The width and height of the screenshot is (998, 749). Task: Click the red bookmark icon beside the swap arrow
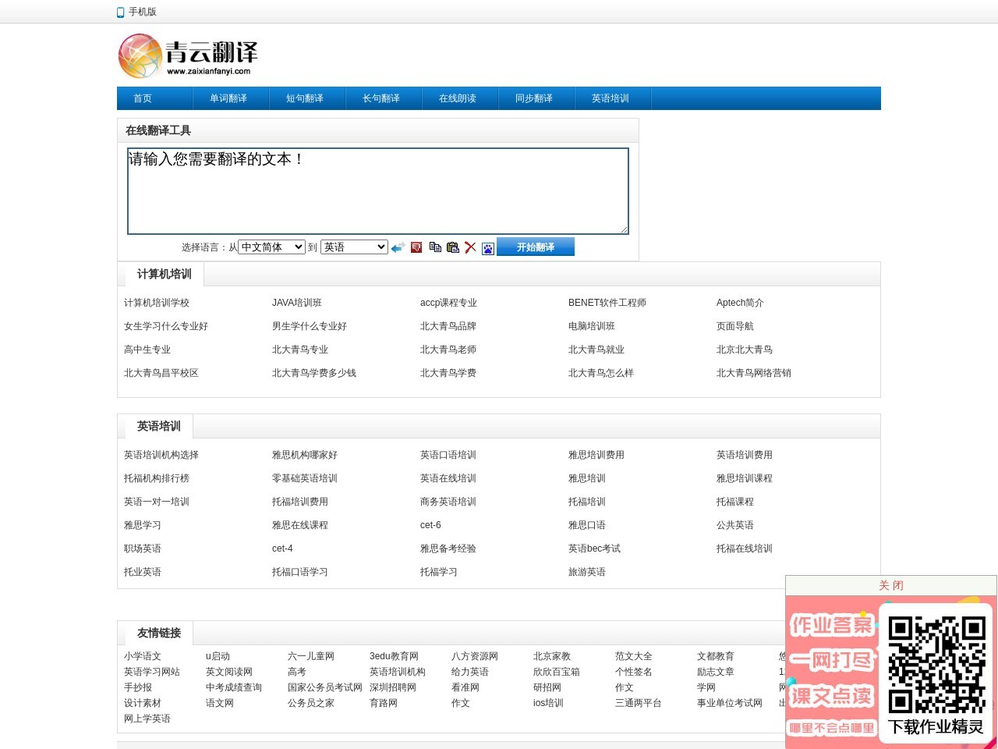click(x=416, y=247)
